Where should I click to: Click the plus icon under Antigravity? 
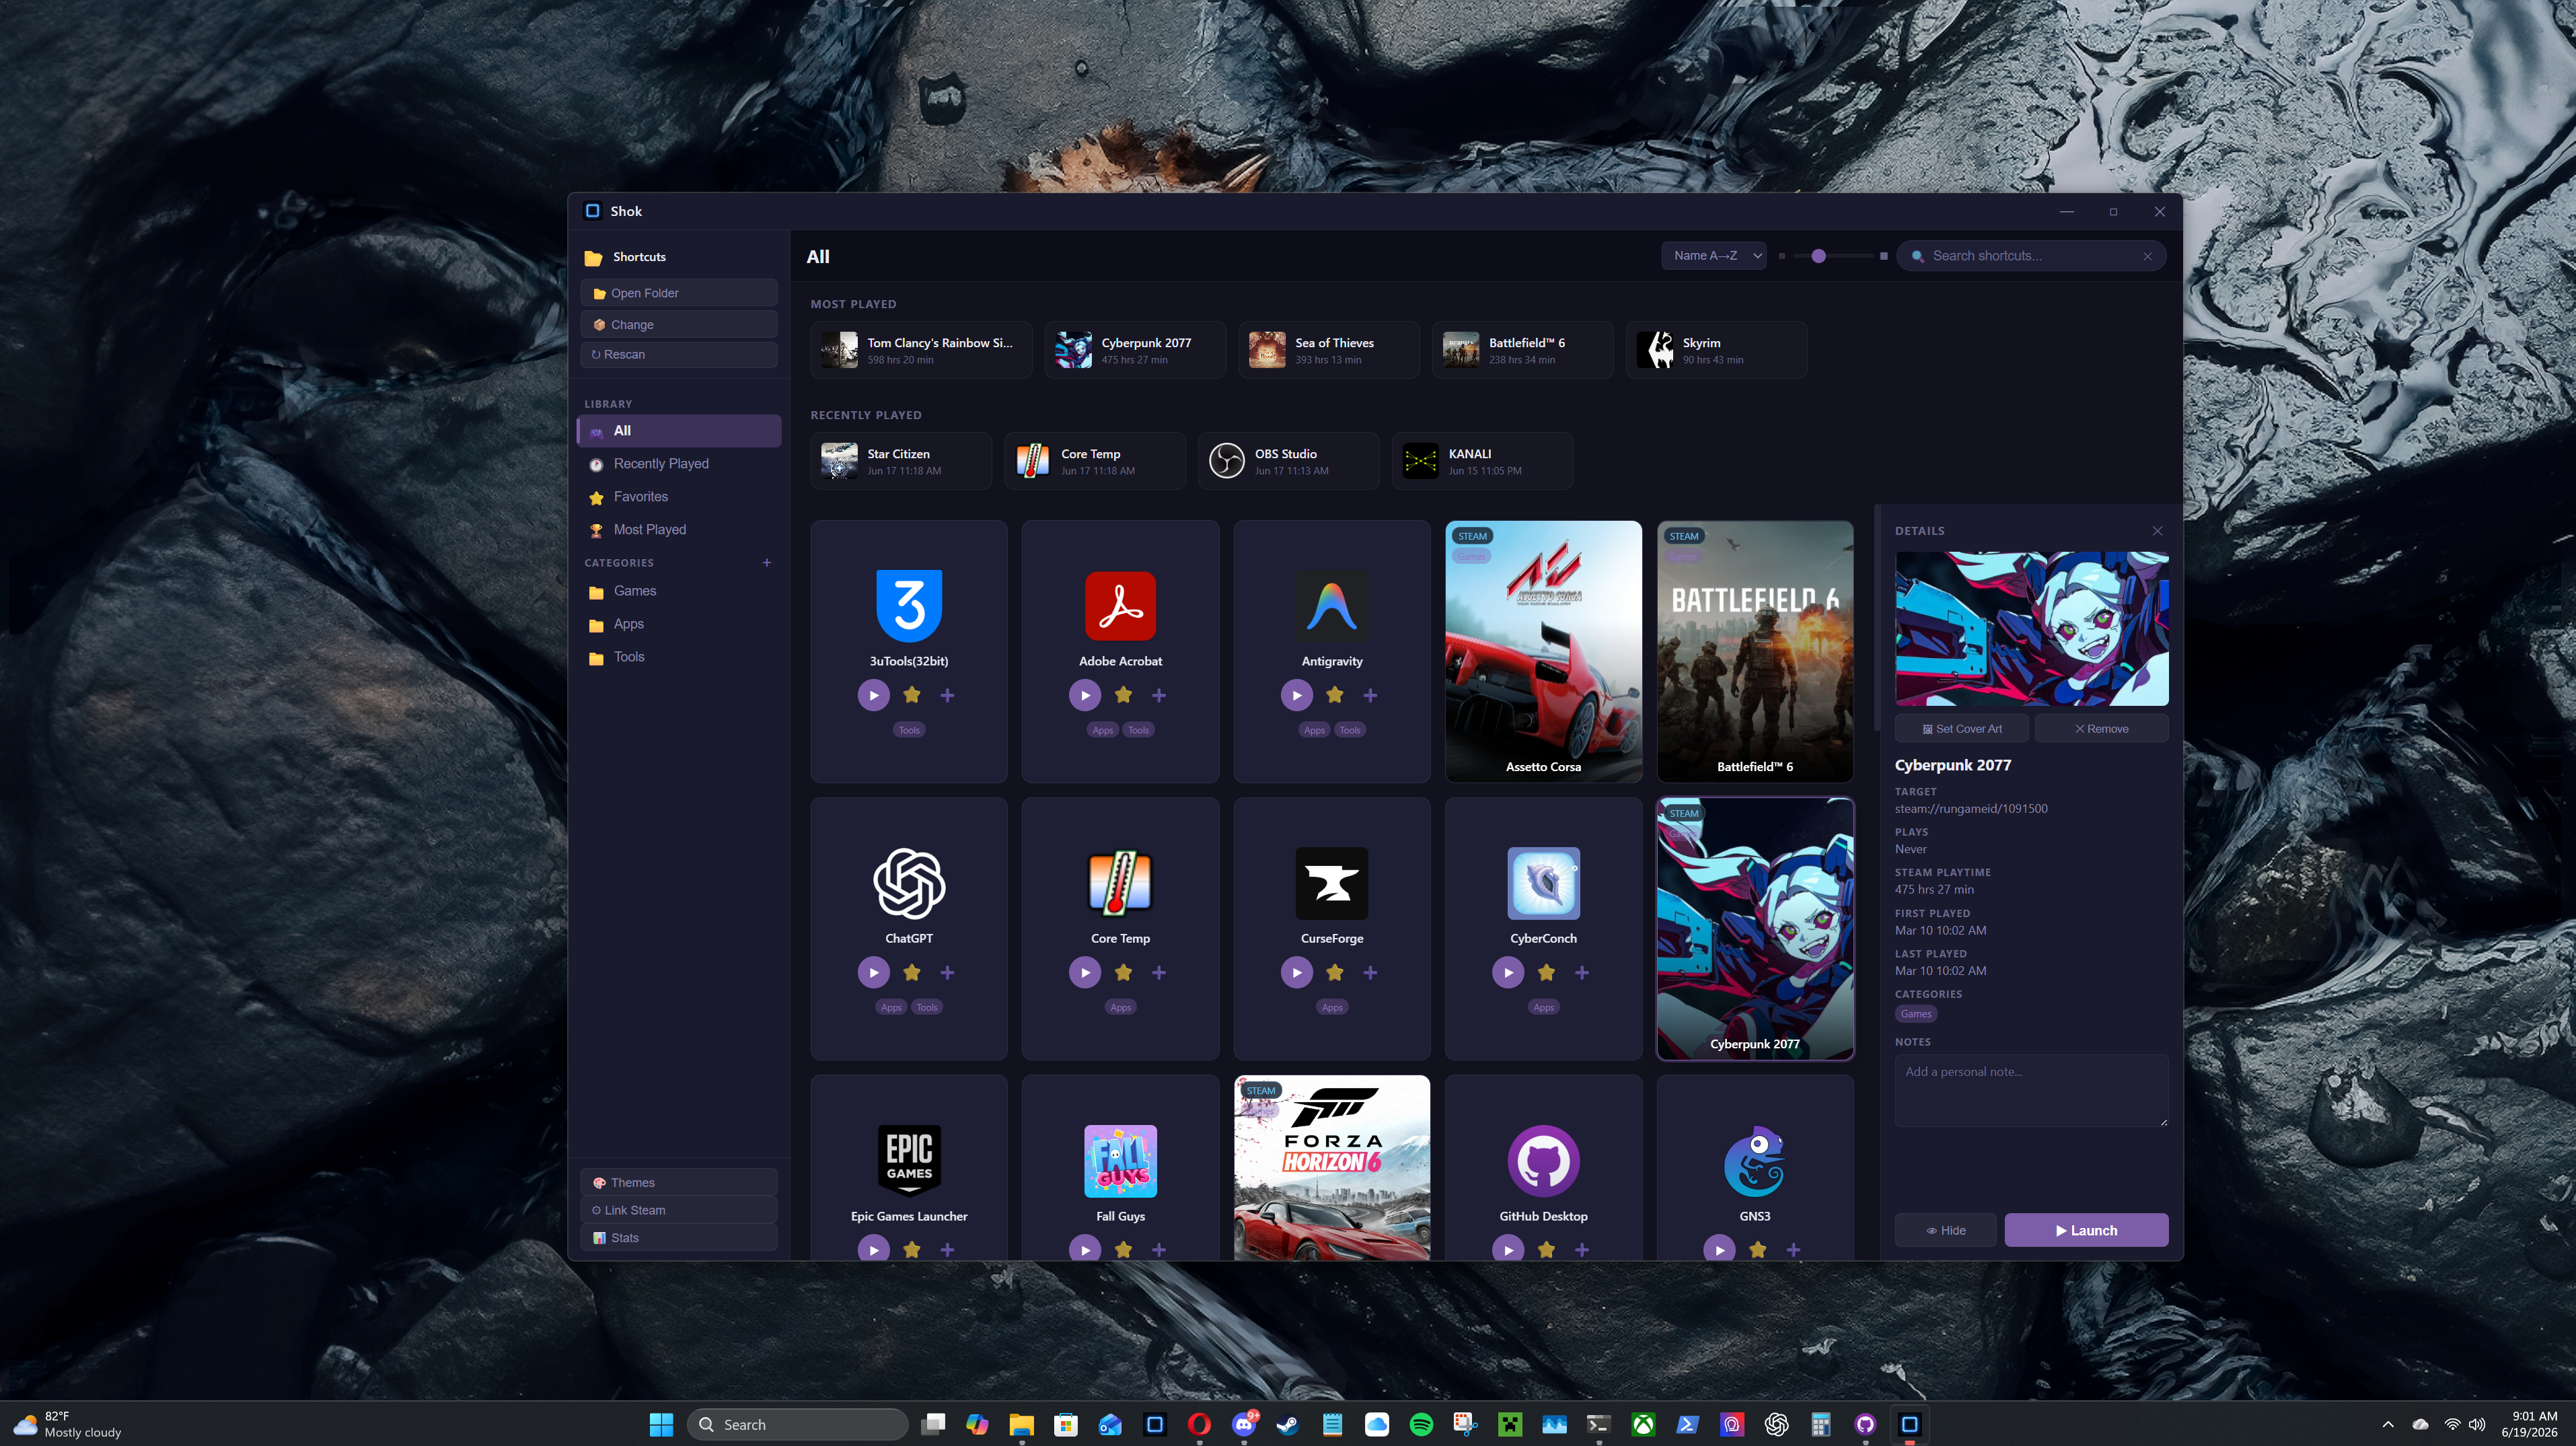click(x=1370, y=695)
